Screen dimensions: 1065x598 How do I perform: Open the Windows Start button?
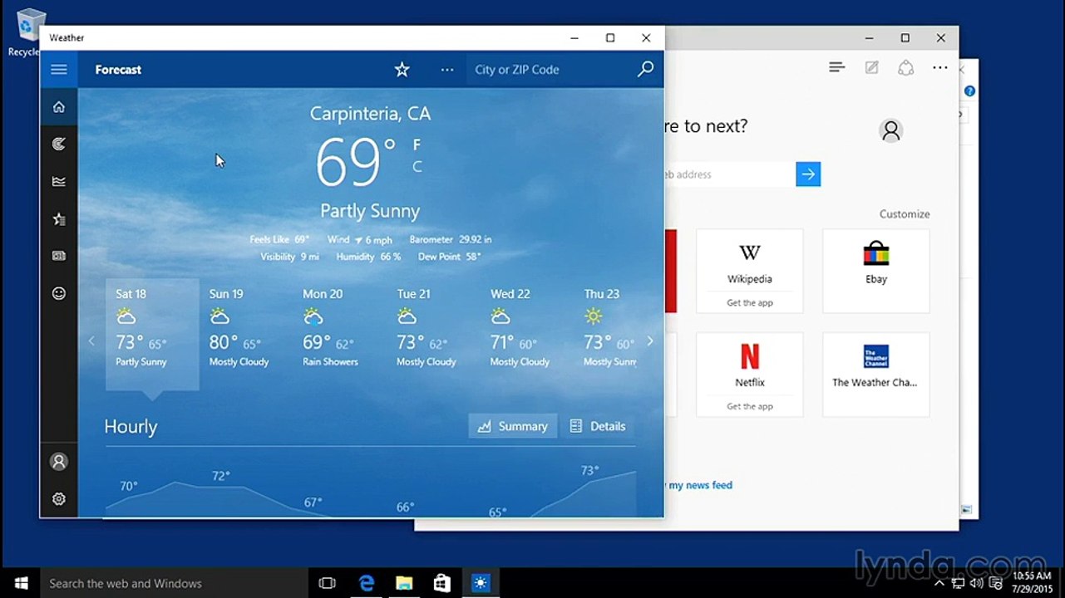tap(21, 583)
